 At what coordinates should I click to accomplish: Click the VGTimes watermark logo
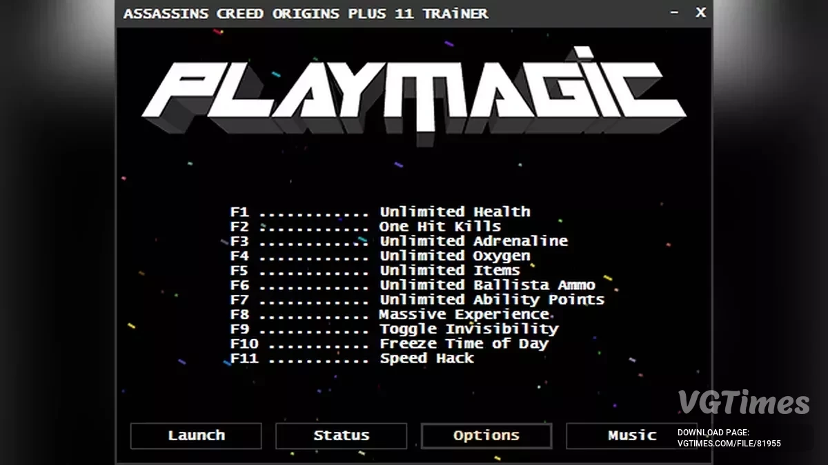743,403
